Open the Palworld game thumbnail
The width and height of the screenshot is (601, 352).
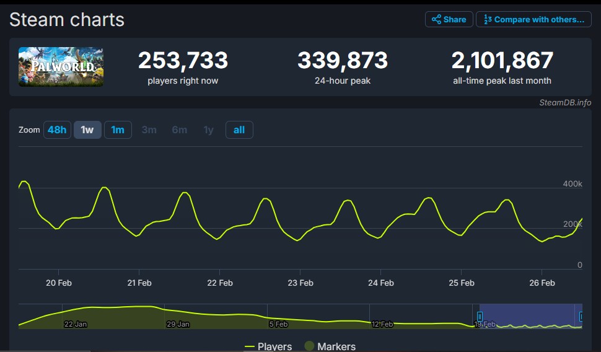pyautogui.click(x=61, y=67)
